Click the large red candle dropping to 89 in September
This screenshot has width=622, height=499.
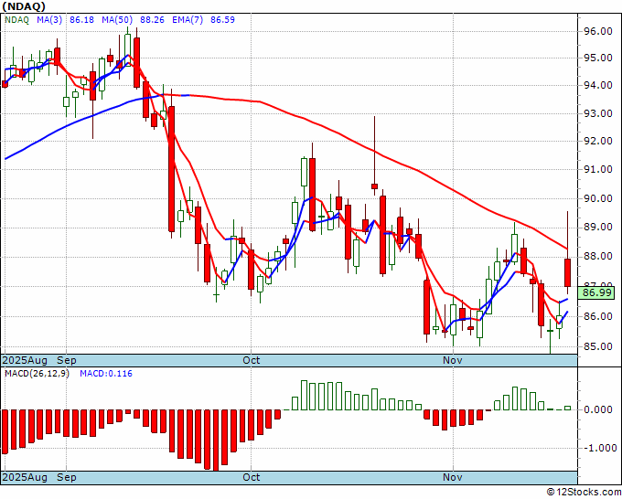pos(171,169)
